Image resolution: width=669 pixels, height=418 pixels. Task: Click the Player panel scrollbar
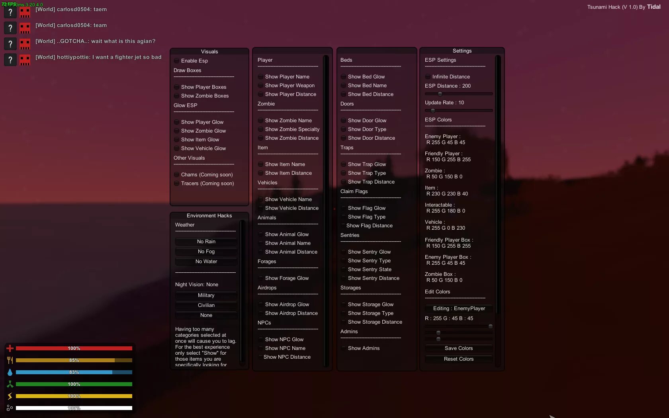pyautogui.click(x=326, y=211)
